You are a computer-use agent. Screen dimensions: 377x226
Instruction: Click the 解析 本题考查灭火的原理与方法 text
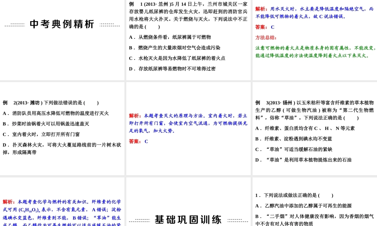188,123
